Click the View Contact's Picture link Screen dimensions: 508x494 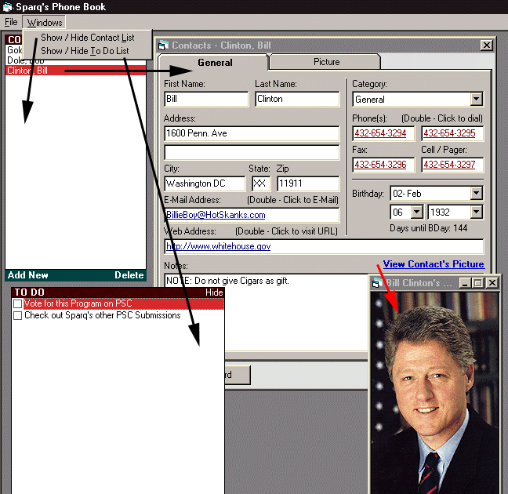[433, 264]
